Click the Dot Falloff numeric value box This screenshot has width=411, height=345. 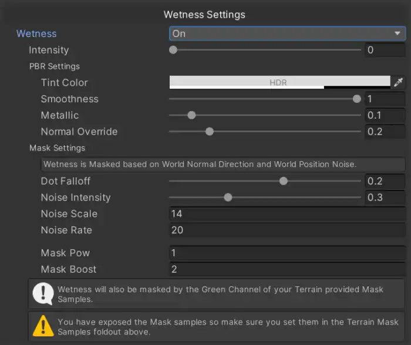(385, 181)
